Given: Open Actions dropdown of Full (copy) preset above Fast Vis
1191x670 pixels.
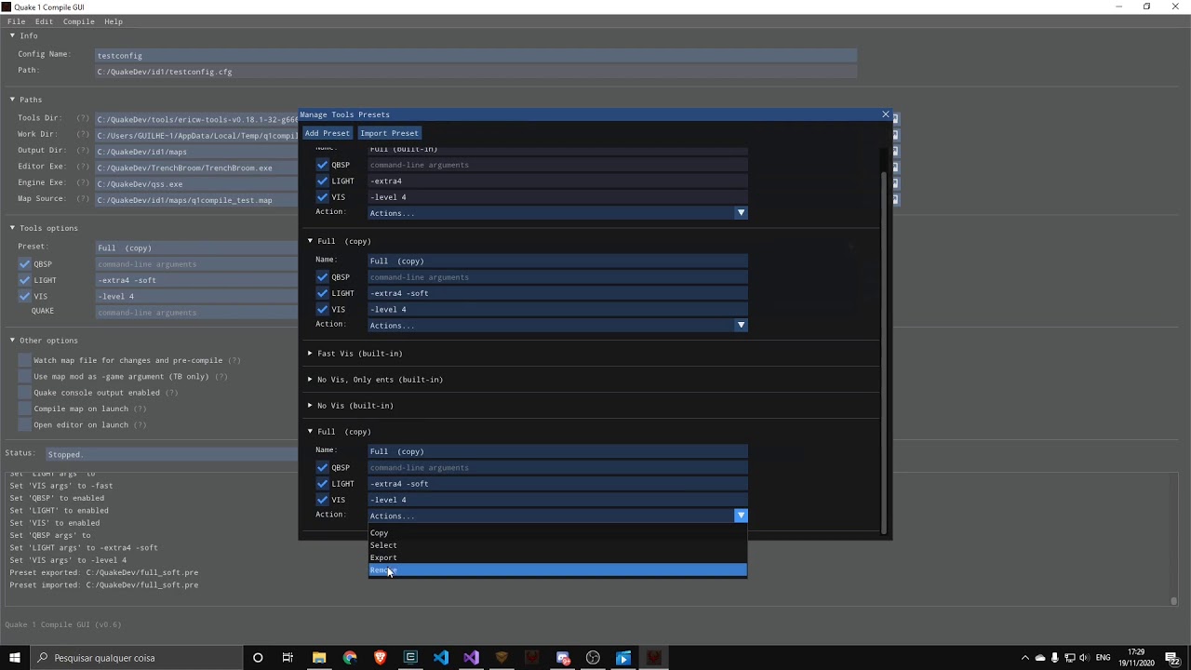Looking at the screenshot, I should coord(557,326).
